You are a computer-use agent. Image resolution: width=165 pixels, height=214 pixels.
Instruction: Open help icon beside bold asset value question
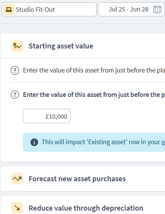tap(15, 95)
